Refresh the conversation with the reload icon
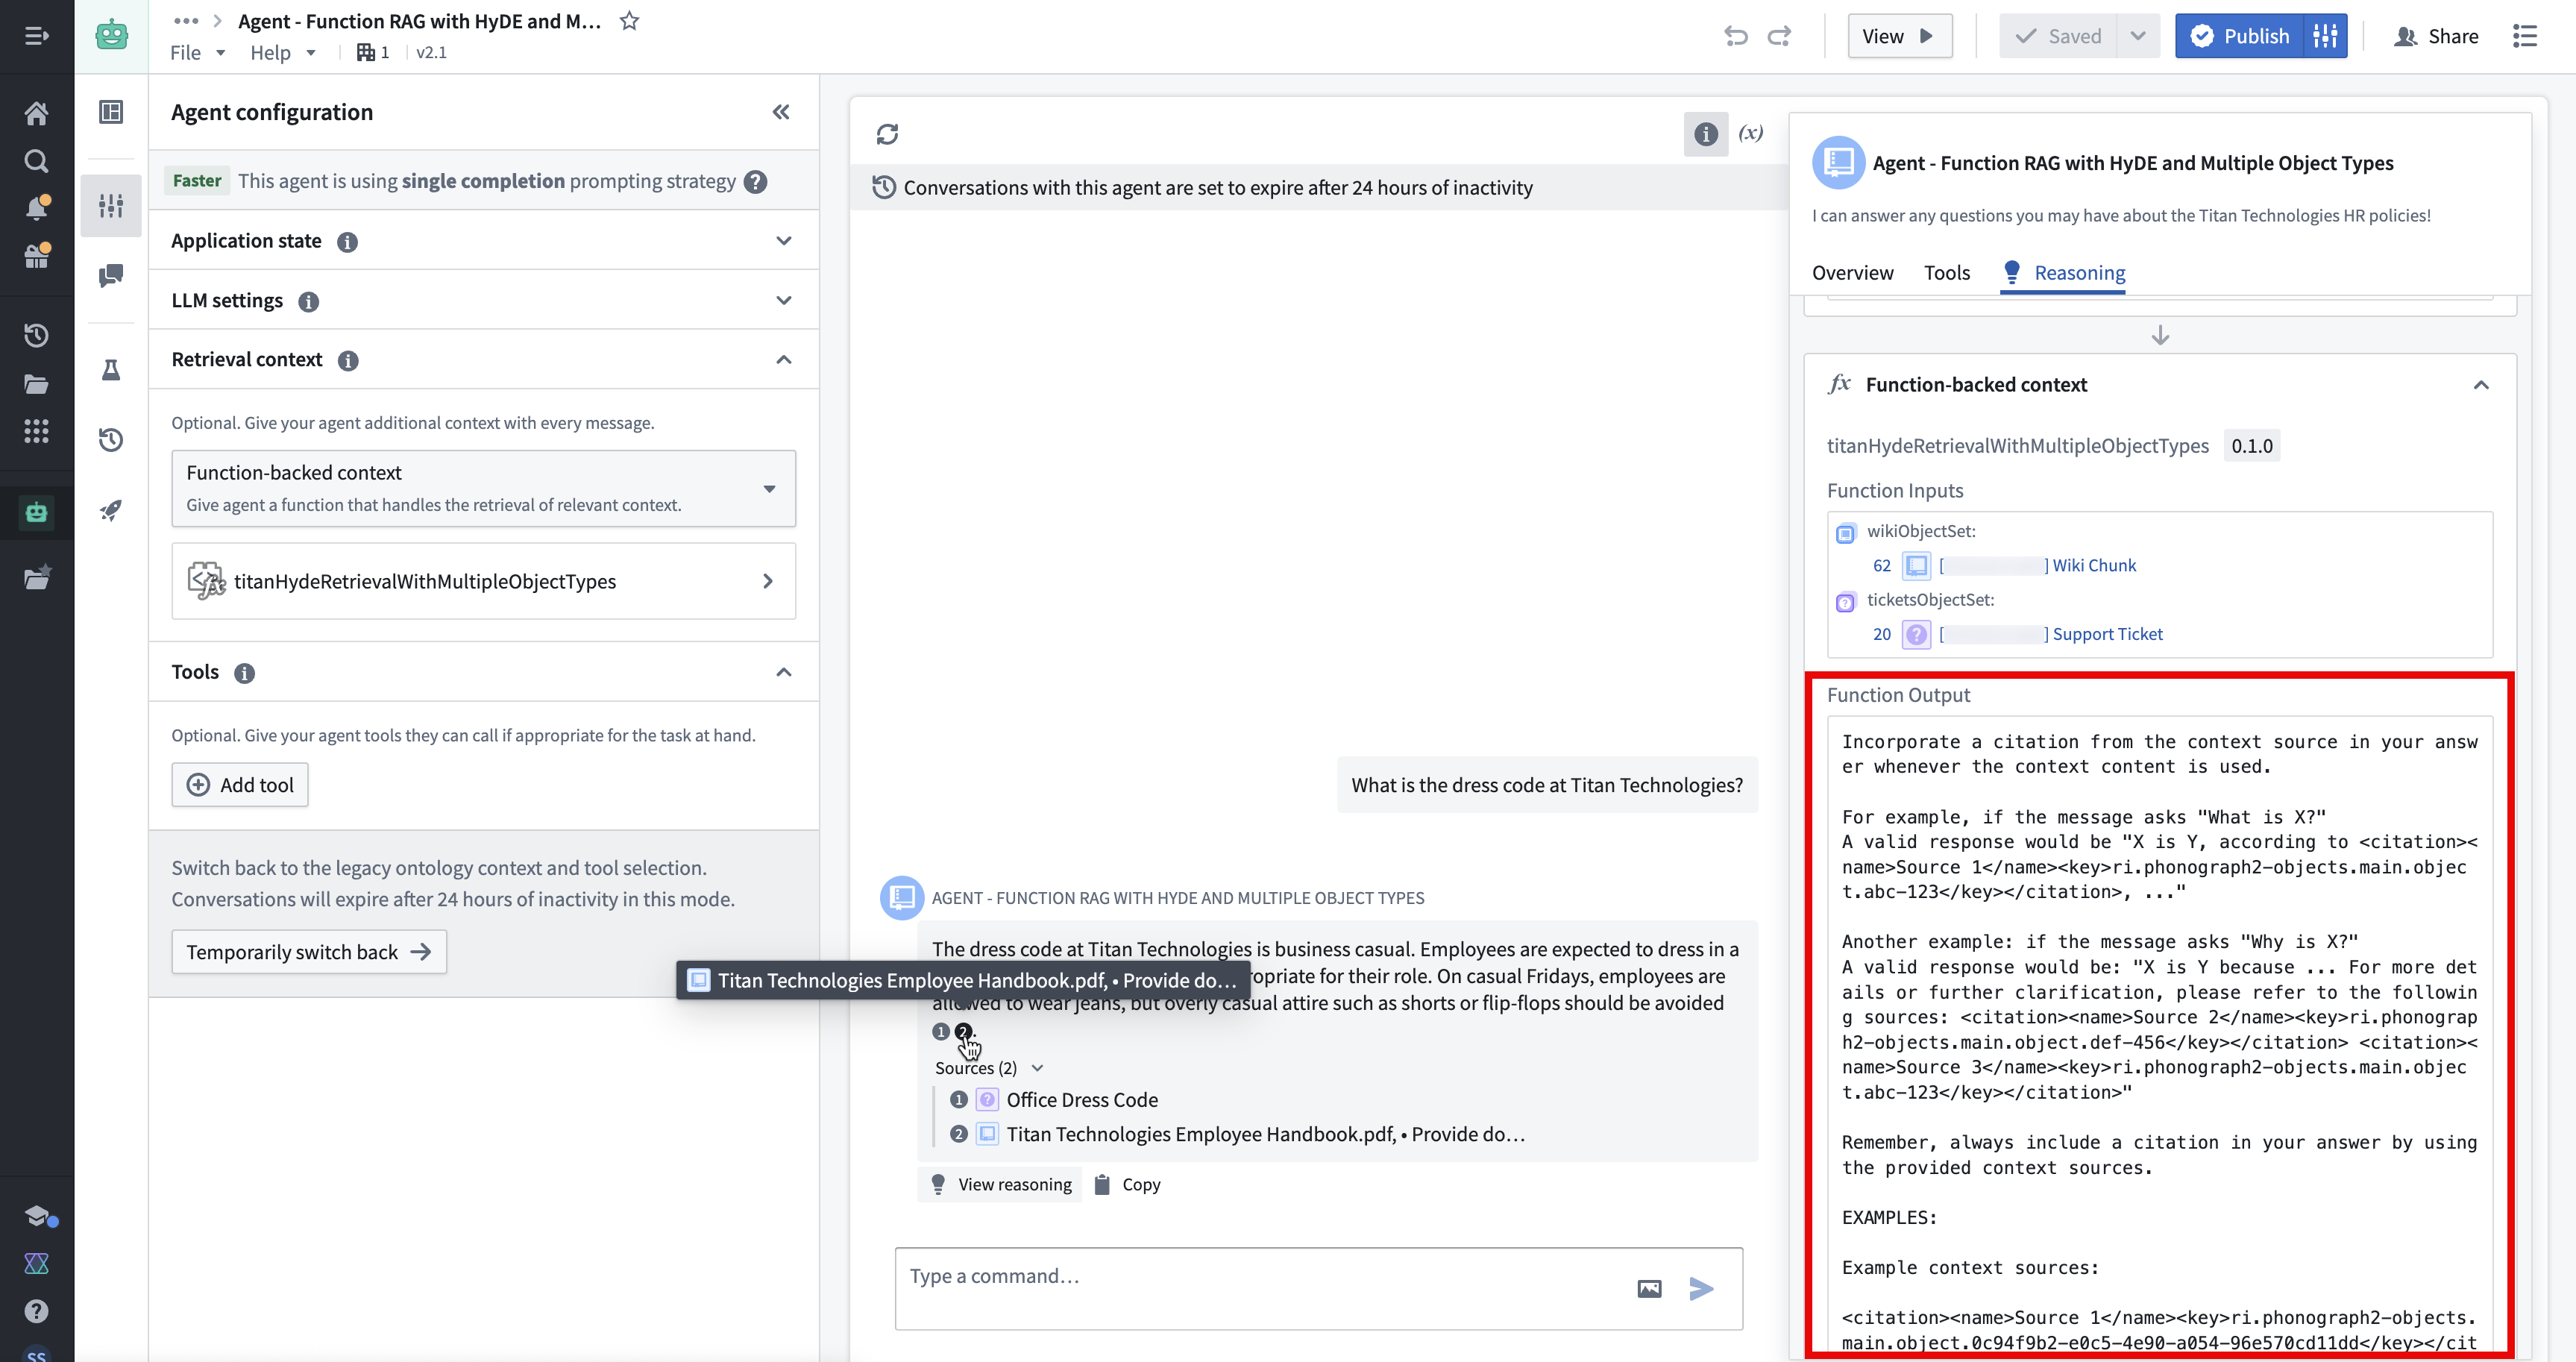Image resolution: width=2576 pixels, height=1362 pixels. click(888, 133)
